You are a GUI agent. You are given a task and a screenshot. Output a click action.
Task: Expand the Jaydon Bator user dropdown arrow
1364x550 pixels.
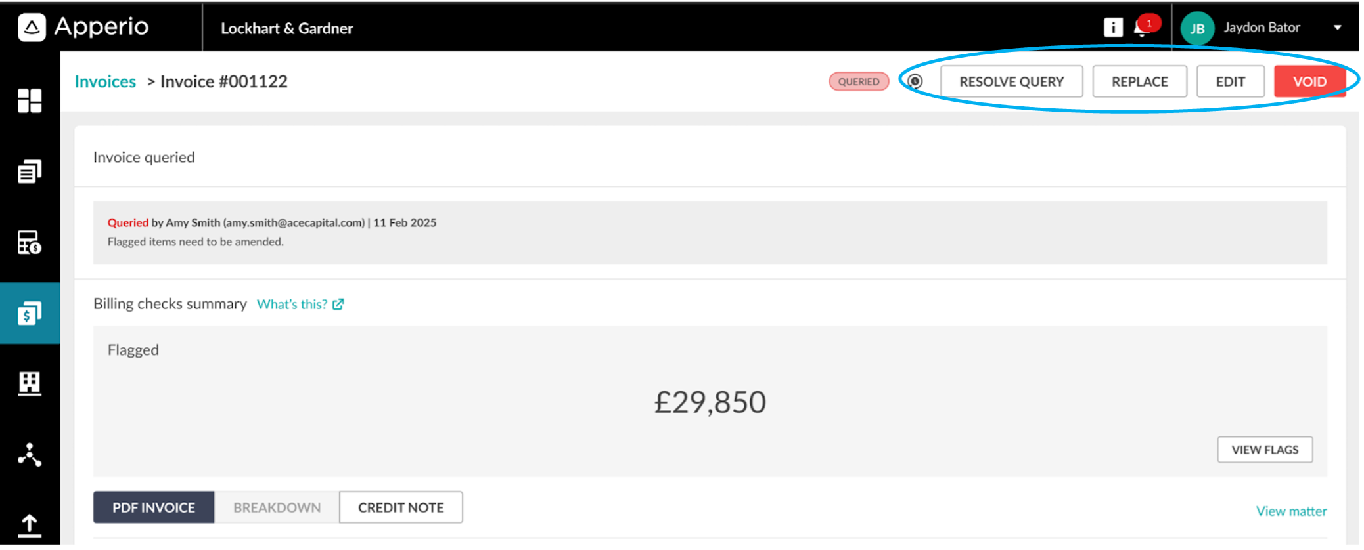coord(1337,28)
